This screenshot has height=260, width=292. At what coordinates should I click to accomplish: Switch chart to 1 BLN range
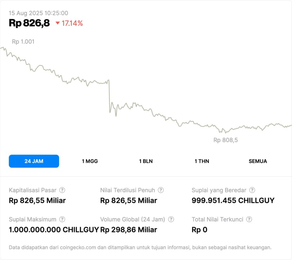click(146, 161)
